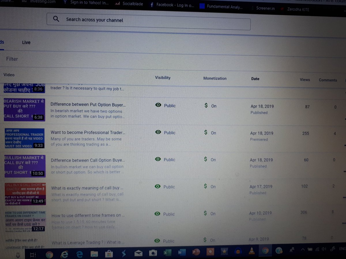Open Microsoft Store from the taskbar

pos(109,254)
